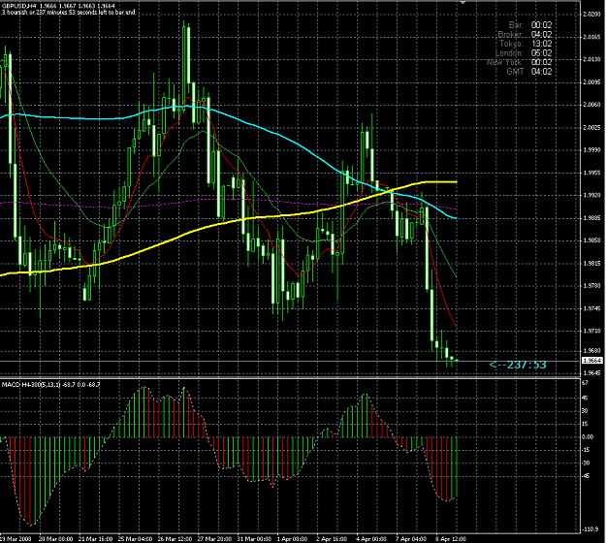Click the New York 00:02 clock line

pyautogui.click(x=519, y=62)
